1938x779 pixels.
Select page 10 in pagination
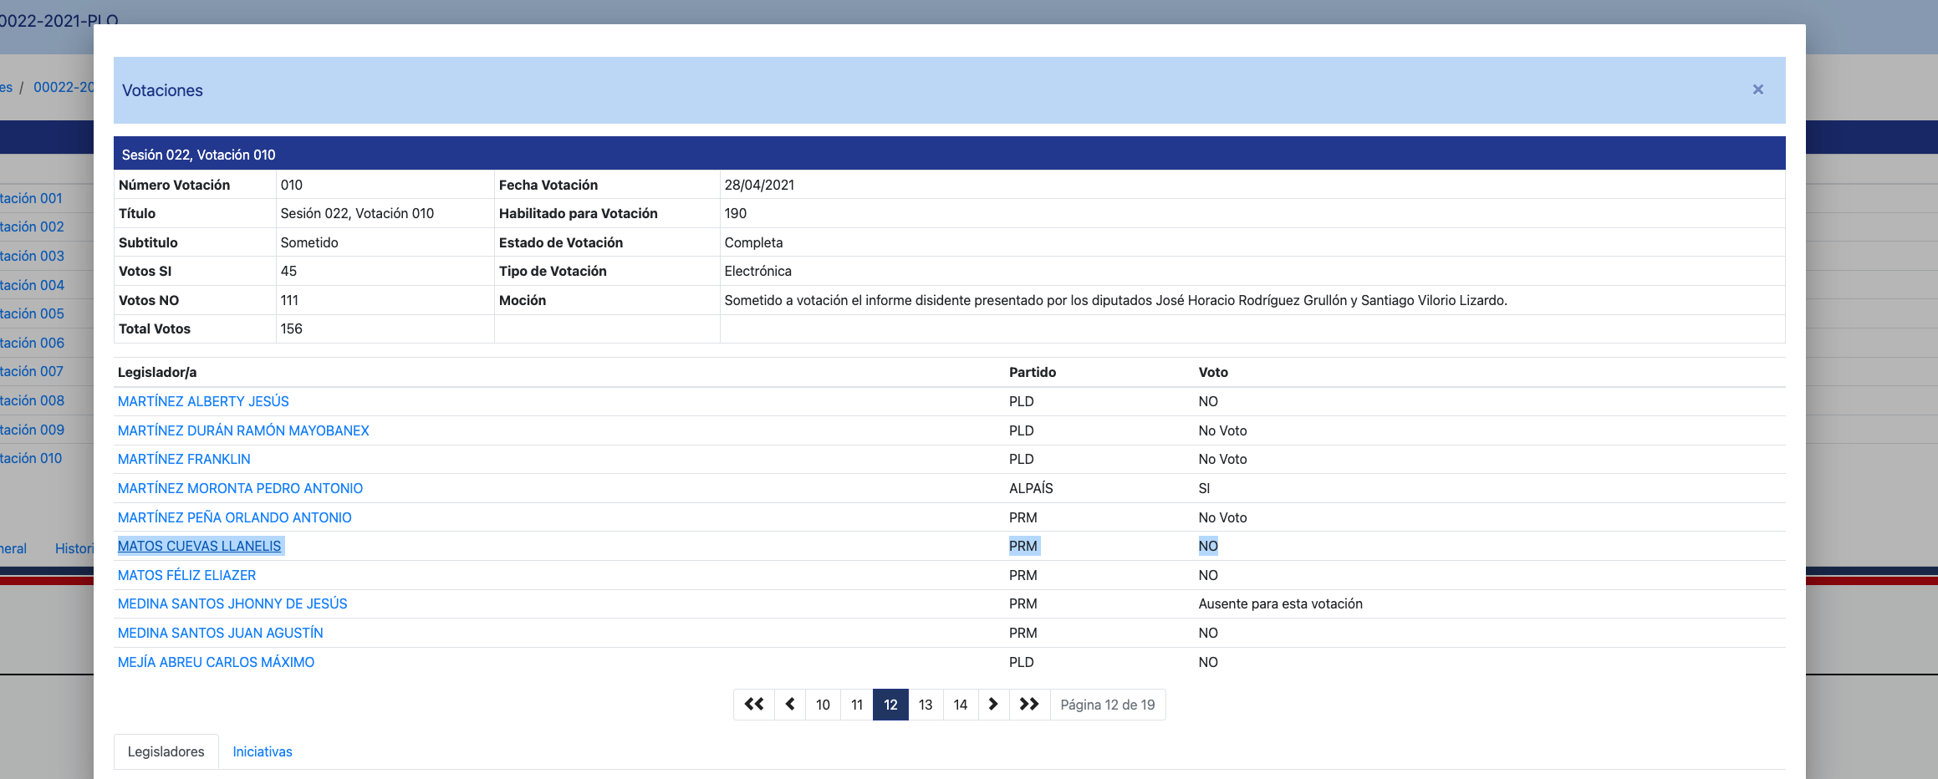(823, 705)
